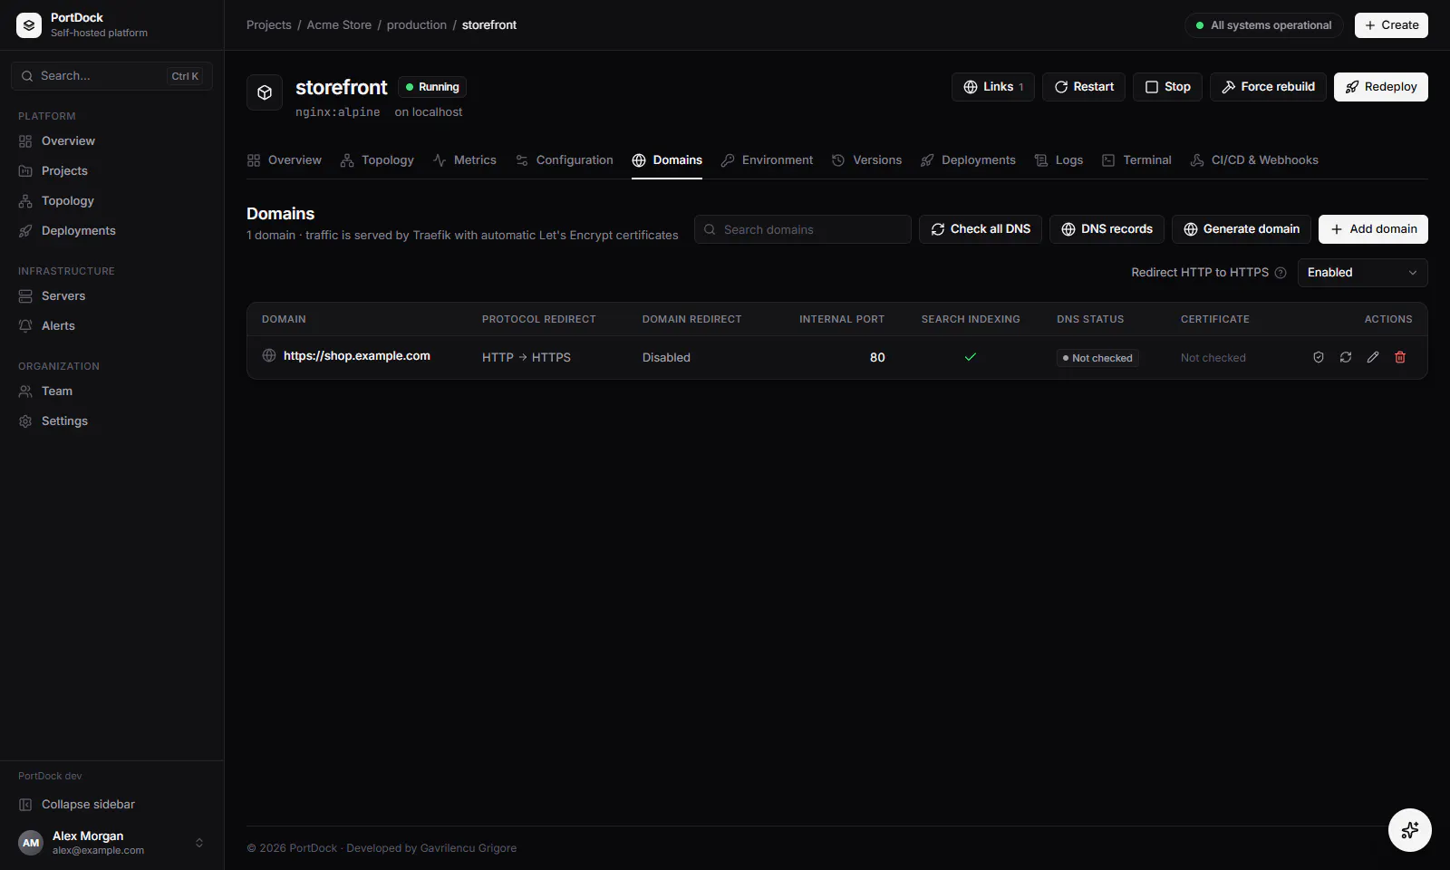Open the CI/CD & Webhooks tab
The image size is (1450, 870).
[1254, 160]
